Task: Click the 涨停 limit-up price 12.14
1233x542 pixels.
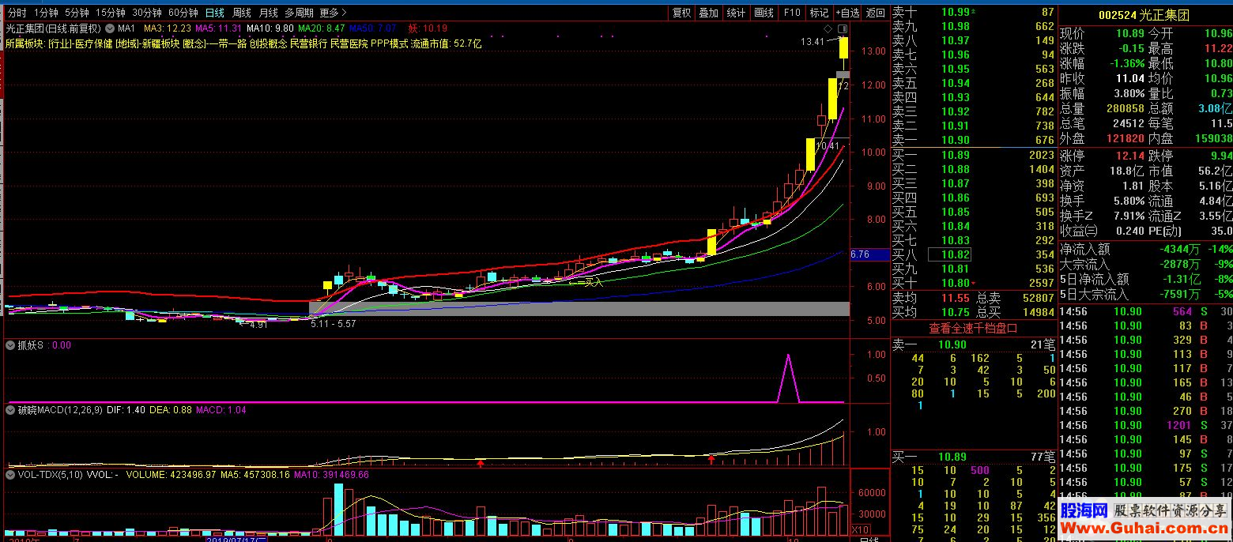Action: point(1130,156)
